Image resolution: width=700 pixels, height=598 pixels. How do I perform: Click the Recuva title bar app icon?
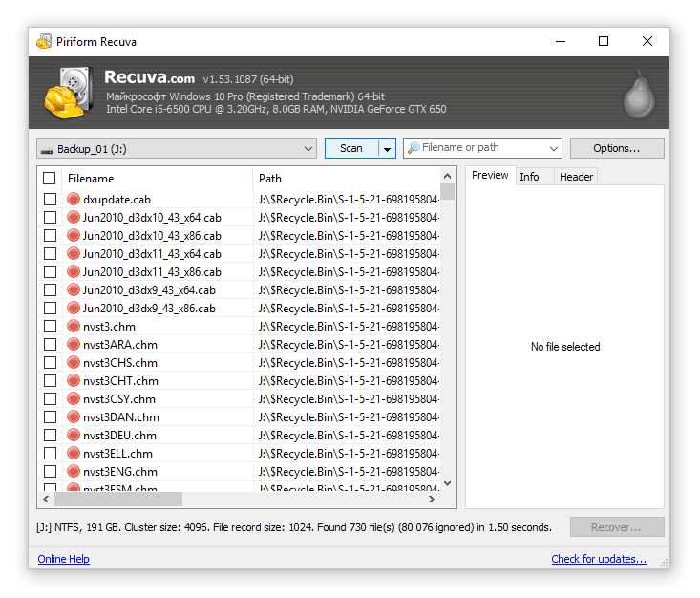44,41
